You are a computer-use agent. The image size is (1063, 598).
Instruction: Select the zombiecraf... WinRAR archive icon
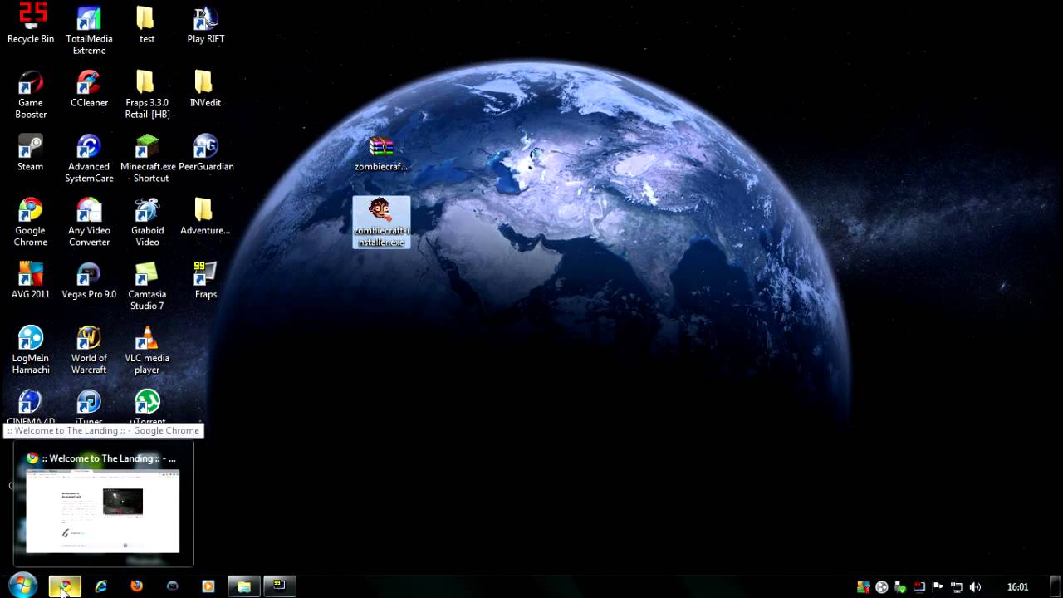pyautogui.click(x=381, y=154)
